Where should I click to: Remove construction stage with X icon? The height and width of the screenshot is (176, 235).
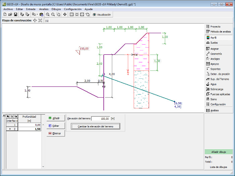pyautogui.click(x=40, y=21)
